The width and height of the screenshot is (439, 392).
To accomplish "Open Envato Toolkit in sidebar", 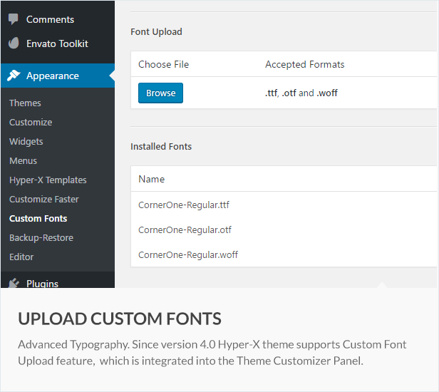I will coord(57,43).
